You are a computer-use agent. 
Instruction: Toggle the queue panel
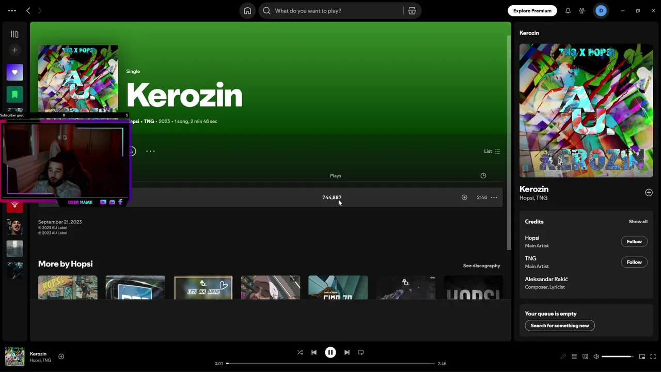pos(574,357)
